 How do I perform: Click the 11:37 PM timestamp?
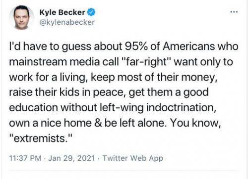[25, 158]
